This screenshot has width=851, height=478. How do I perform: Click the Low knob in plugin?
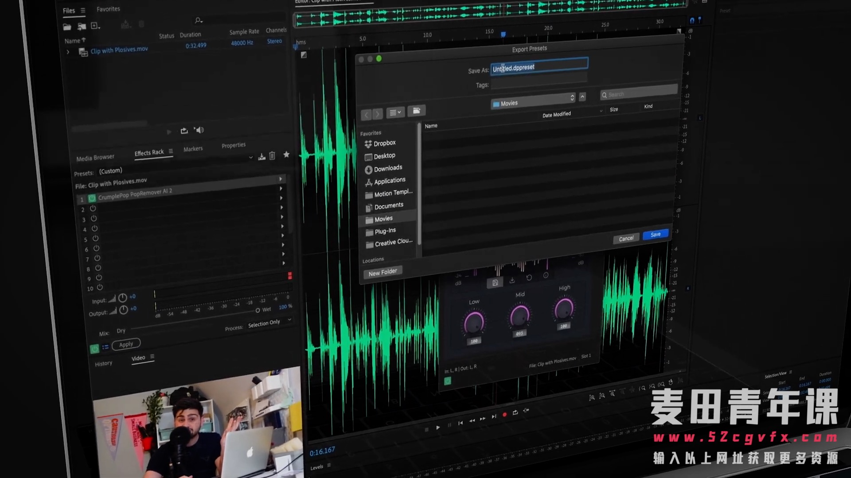tap(474, 323)
